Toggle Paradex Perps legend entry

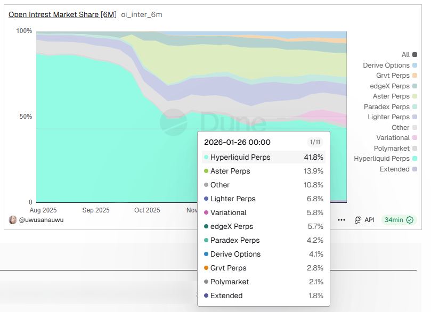coord(391,107)
